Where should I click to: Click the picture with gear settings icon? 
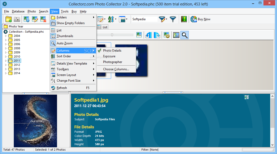click(167, 35)
